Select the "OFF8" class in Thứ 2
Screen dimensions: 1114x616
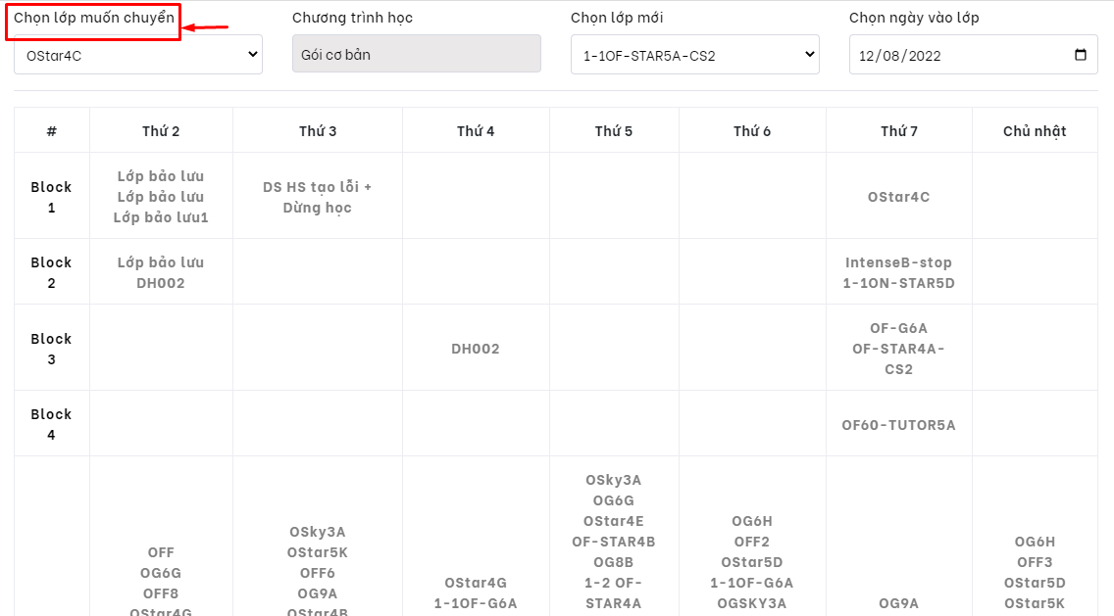(x=161, y=593)
